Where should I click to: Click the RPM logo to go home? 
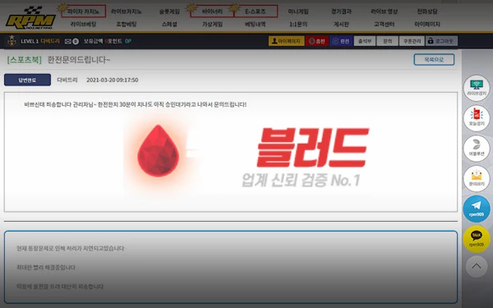tap(31, 18)
